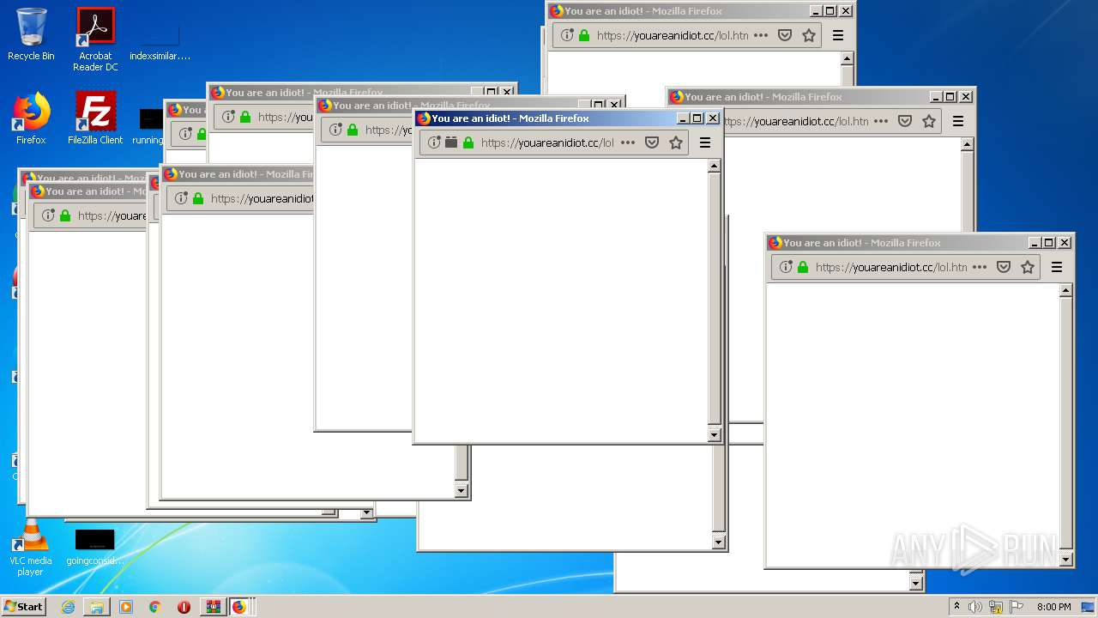Viewport: 1098px width, 618px height.
Task: Toggle the bookmark star in the topmost window
Action: click(808, 35)
